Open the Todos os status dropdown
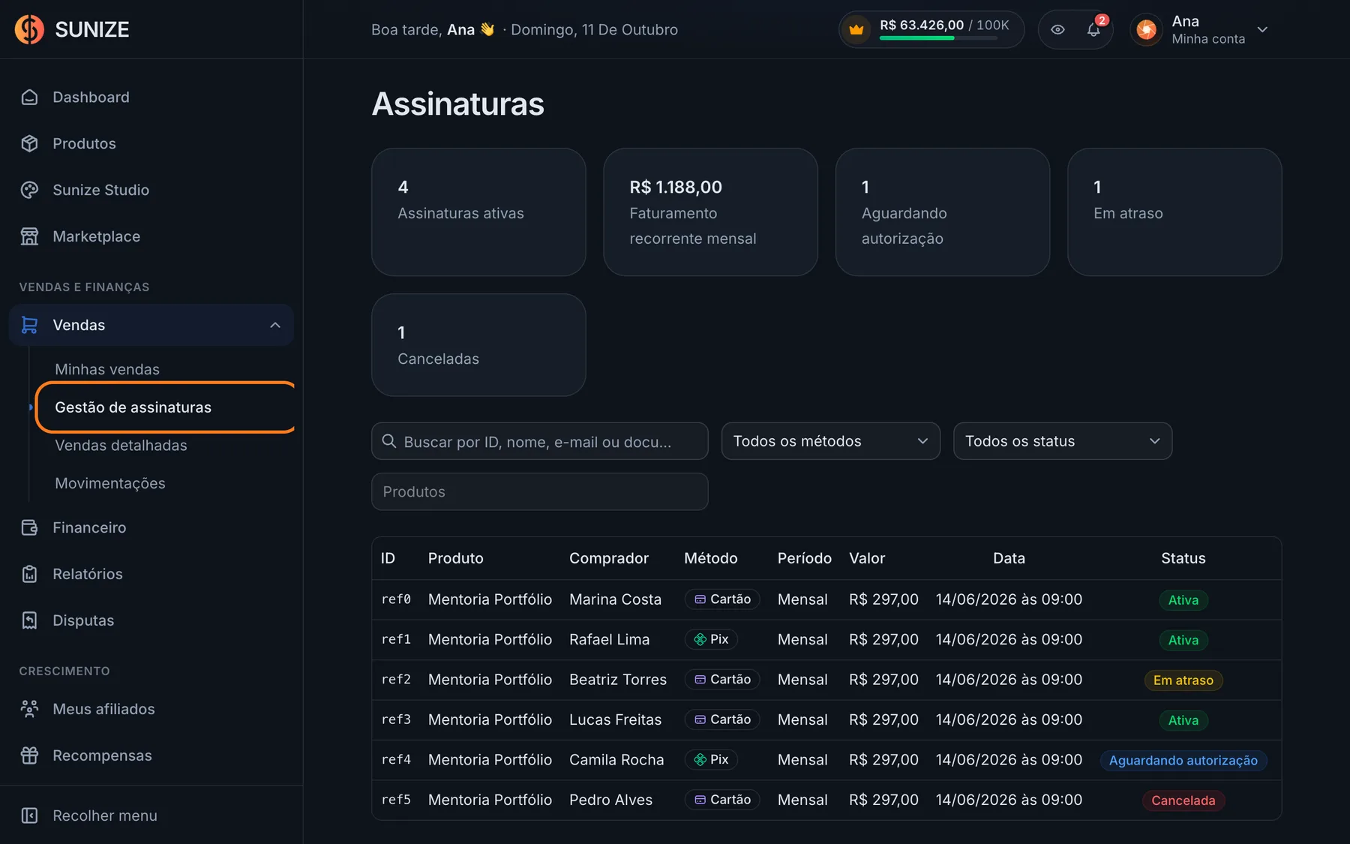Screen dimensions: 1350x844 pyautogui.click(x=1062, y=441)
